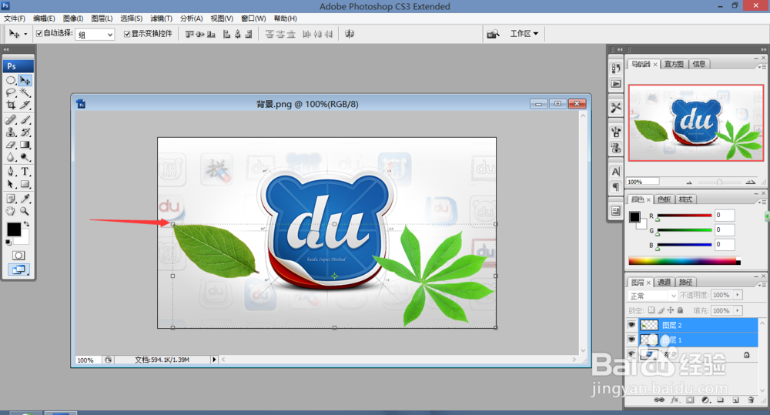Expand the collapsed panel dock arrows
Image resolution: width=770 pixels, height=415 pixels.
pyautogui.click(x=620, y=49)
